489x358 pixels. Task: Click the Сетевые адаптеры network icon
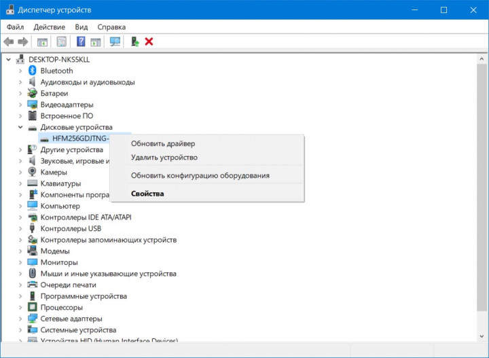coord(32,319)
